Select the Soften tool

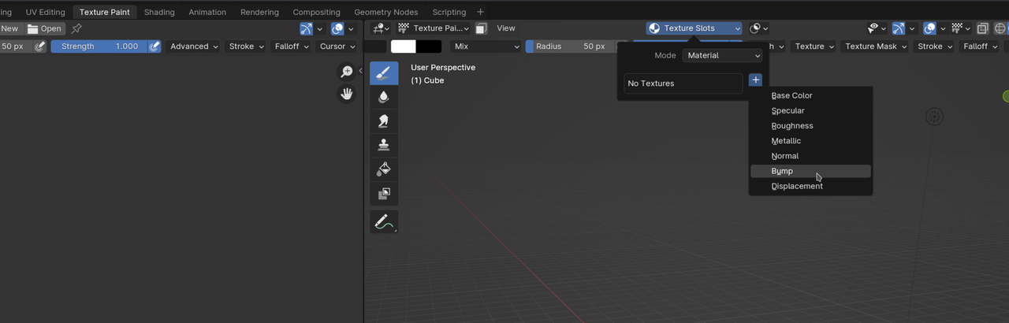pos(384,97)
